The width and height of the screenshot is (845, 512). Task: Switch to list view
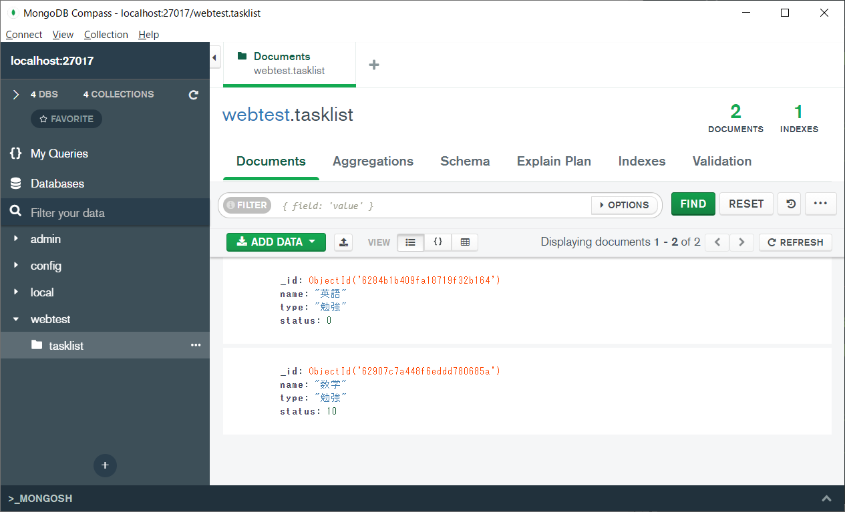tap(411, 242)
